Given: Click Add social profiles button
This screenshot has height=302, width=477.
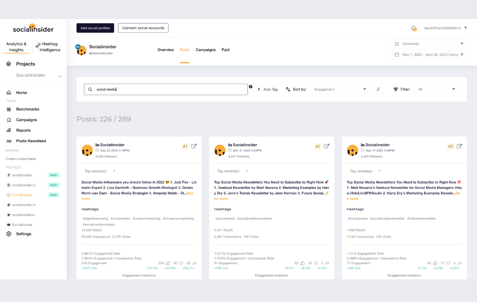Looking at the screenshot, I should click(x=95, y=28).
